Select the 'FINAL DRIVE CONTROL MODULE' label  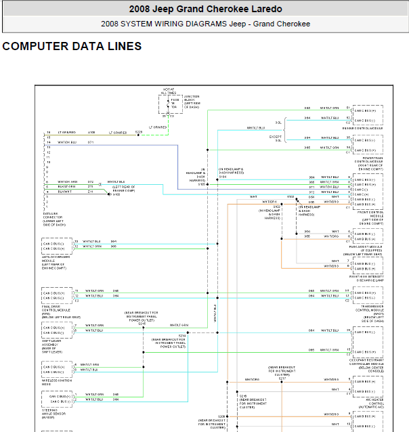56,308
